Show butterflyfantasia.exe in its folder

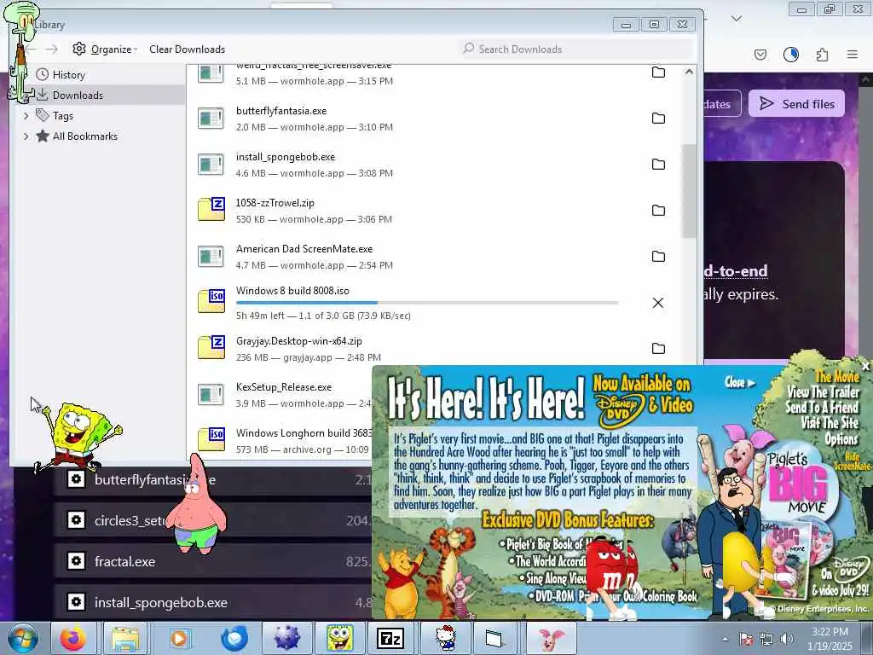658,118
